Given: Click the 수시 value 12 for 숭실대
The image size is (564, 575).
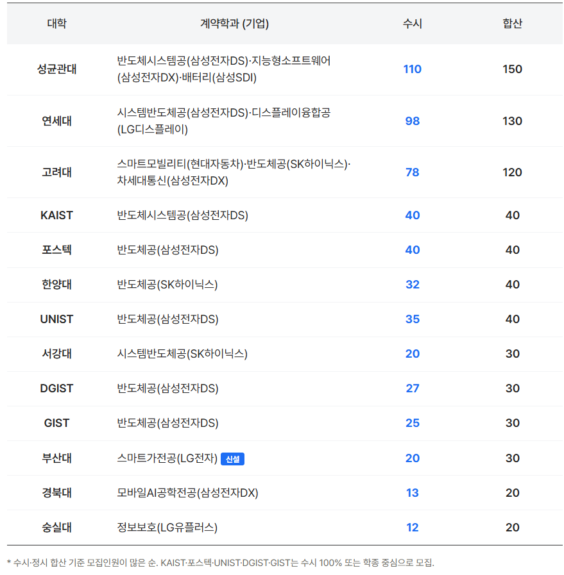Looking at the screenshot, I should (412, 528).
